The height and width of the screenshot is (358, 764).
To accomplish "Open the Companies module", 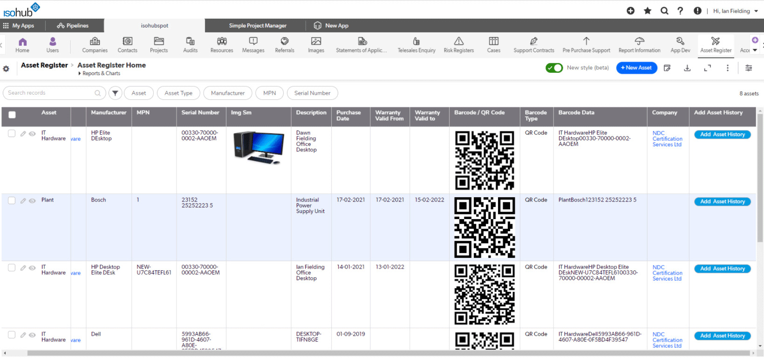I will 95,45.
